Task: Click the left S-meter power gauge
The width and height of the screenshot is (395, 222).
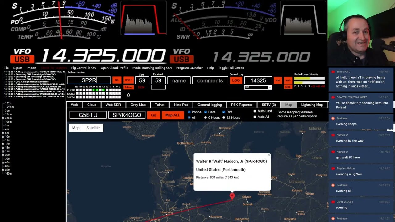Action: point(63,20)
